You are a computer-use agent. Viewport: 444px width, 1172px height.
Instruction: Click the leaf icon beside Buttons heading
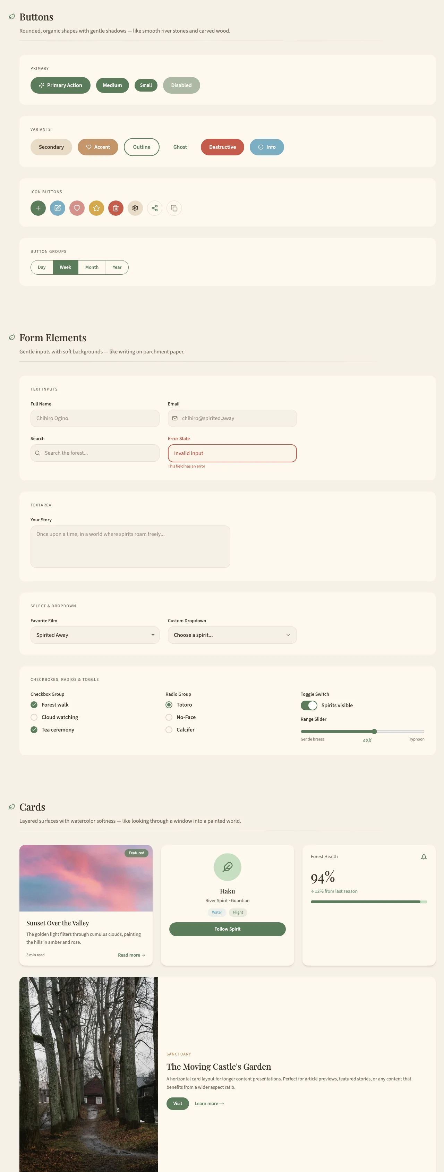(12, 17)
